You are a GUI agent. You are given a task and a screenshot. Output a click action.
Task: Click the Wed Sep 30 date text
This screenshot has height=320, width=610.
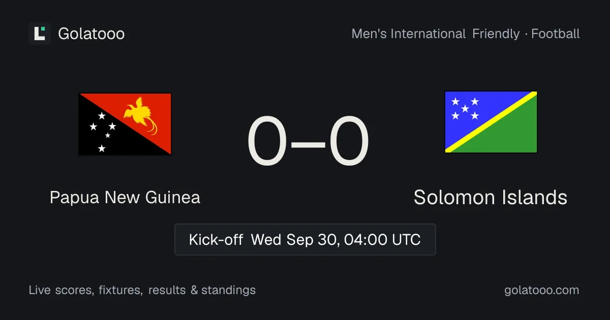coord(295,239)
